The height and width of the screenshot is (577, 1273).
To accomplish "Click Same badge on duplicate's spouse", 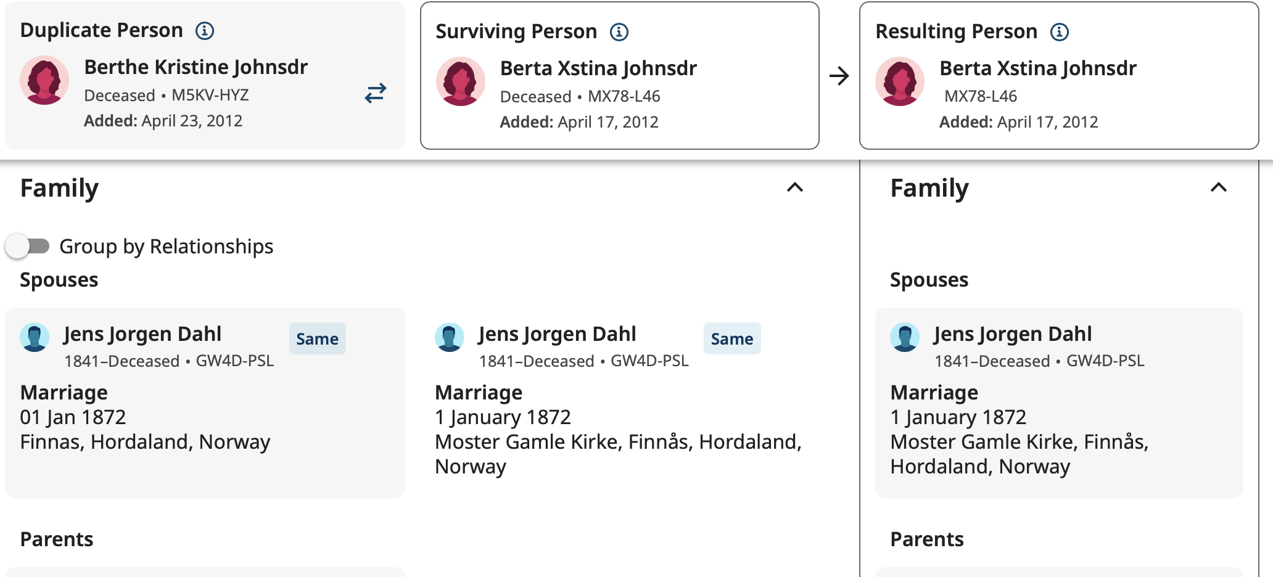I will (317, 338).
